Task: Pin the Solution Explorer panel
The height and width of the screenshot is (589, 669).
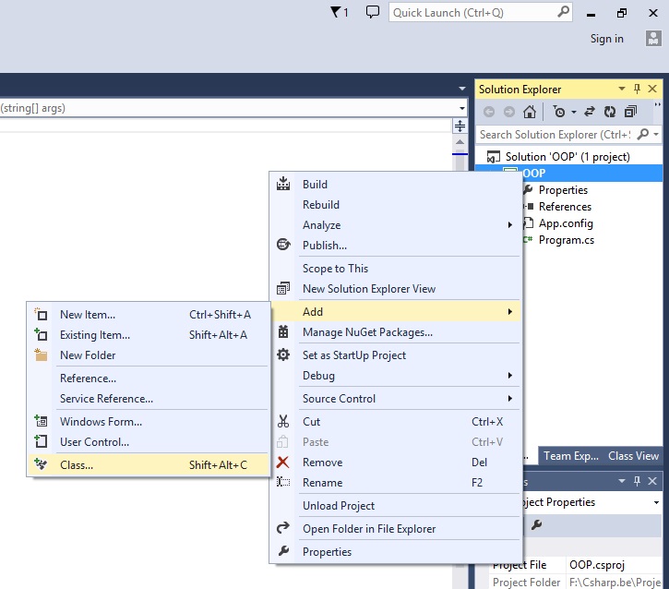Action: click(x=637, y=89)
